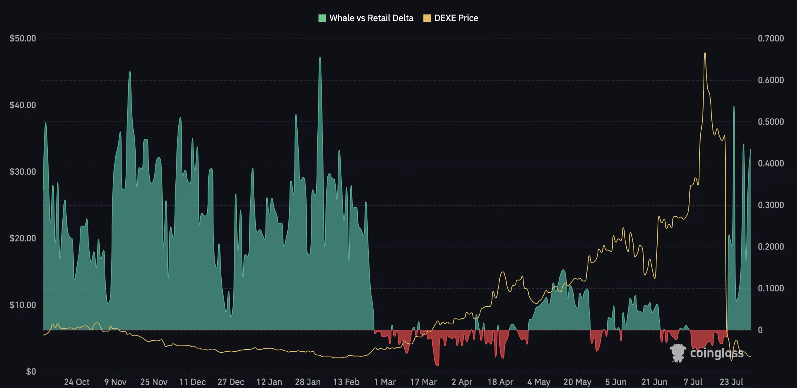Select the 23 Jul date label
Viewport: 797px width, 388px height.
(x=731, y=382)
